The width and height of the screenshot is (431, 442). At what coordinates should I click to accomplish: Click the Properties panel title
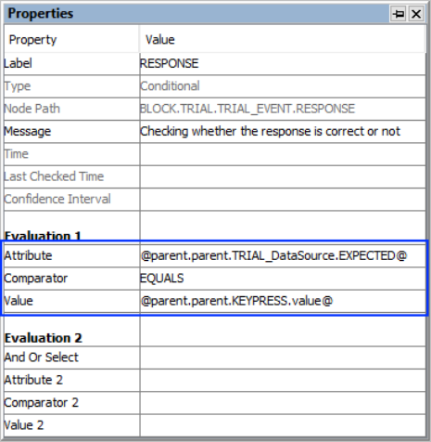coord(41,14)
